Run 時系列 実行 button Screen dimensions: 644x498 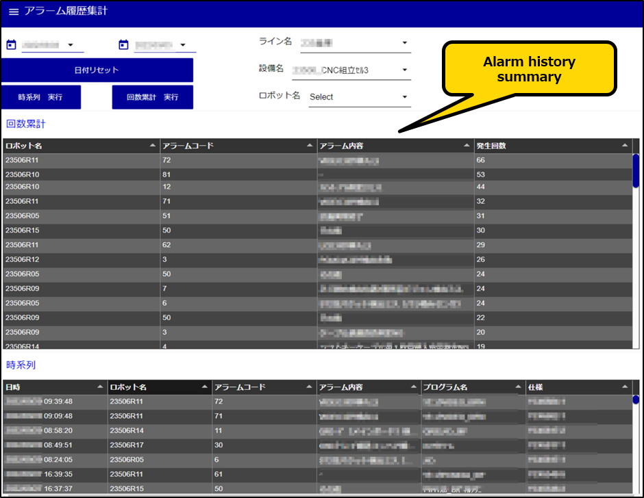(40, 97)
